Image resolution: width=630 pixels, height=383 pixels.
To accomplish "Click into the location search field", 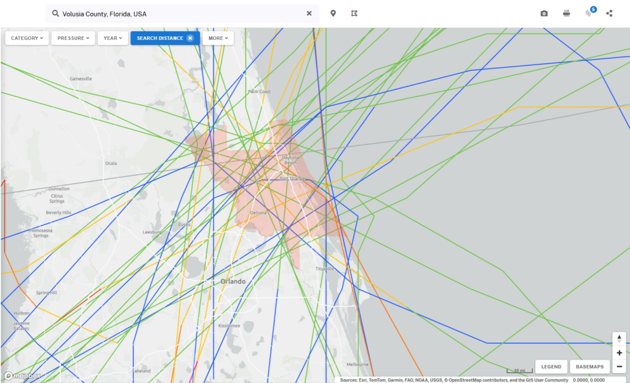I will 178,14.
